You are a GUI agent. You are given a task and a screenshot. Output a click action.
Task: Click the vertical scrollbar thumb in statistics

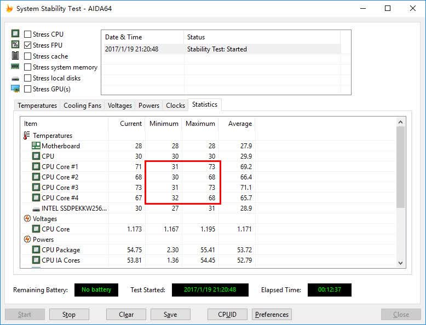[400, 167]
